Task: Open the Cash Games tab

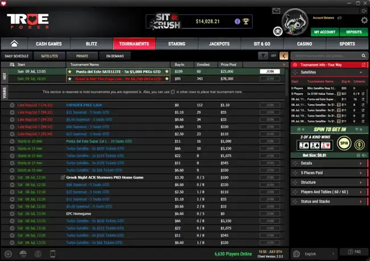Action: point(49,44)
